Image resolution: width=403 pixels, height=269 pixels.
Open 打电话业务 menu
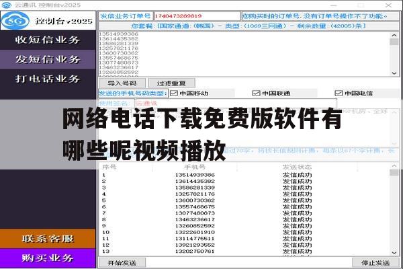pos(48,79)
